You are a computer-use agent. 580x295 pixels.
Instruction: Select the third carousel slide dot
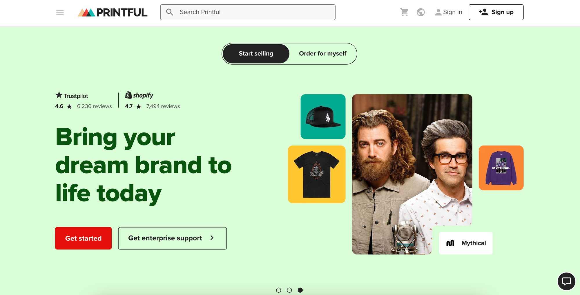[300, 290]
